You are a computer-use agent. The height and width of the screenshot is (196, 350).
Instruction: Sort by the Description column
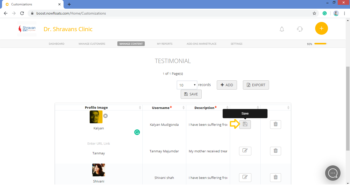[227, 107]
